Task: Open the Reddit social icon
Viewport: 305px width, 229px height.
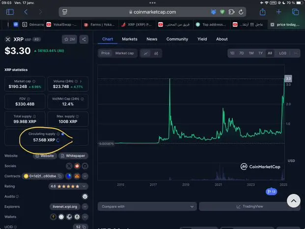Action: coord(77,166)
